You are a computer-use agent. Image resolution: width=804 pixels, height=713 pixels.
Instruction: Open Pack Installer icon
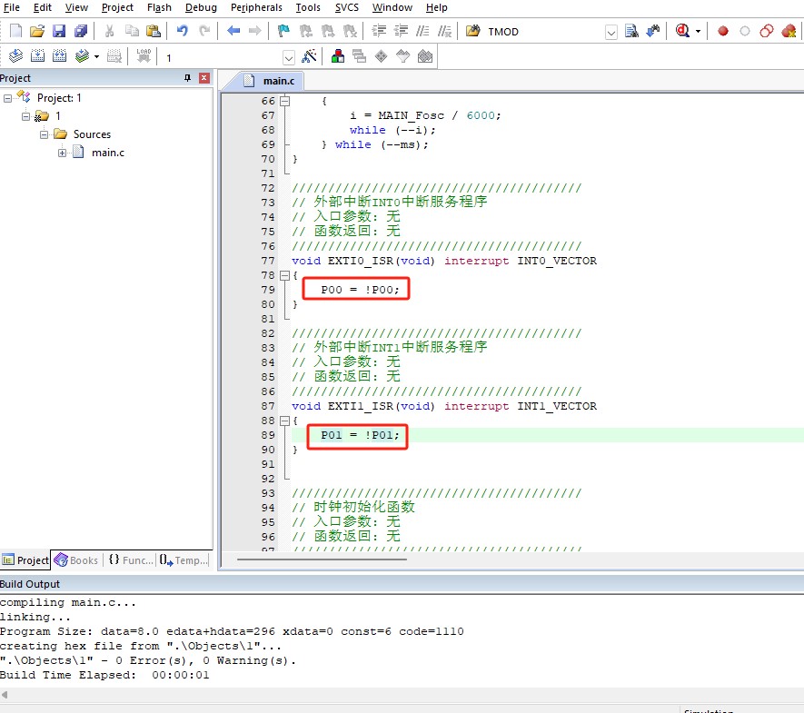click(425, 56)
